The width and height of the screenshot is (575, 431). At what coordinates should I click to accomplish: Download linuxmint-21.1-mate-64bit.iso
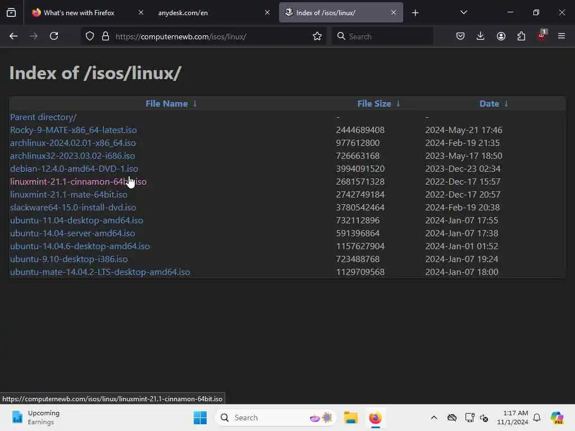pyautogui.click(x=69, y=195)
